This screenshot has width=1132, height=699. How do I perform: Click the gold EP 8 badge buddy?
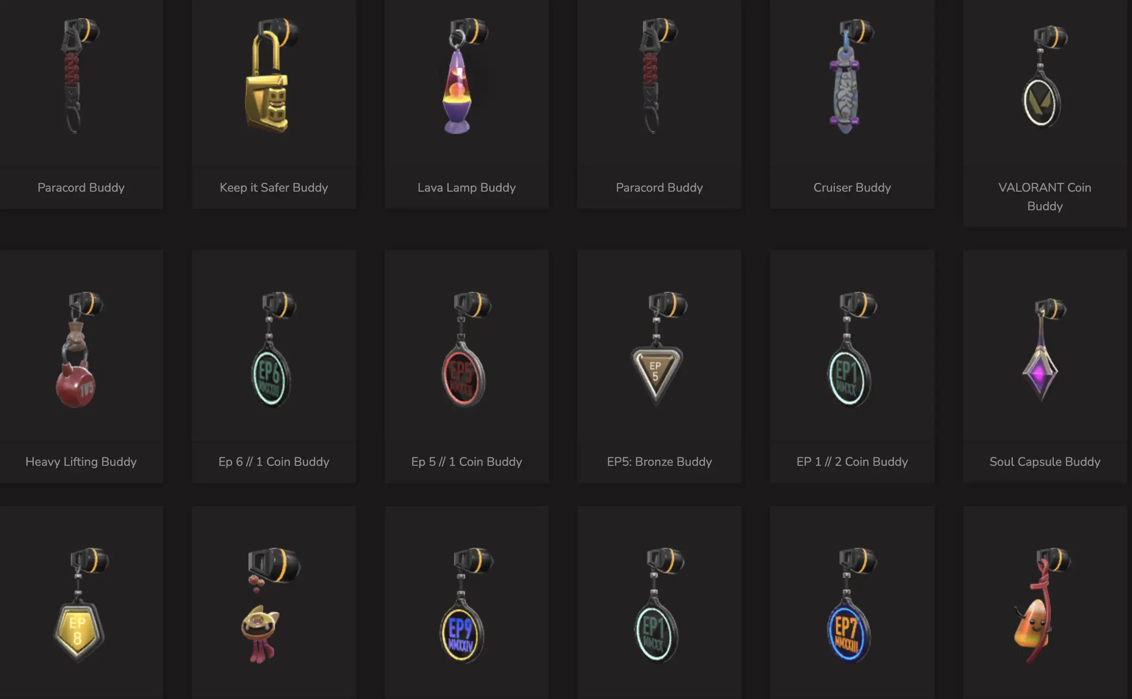[x=80, y=605]
